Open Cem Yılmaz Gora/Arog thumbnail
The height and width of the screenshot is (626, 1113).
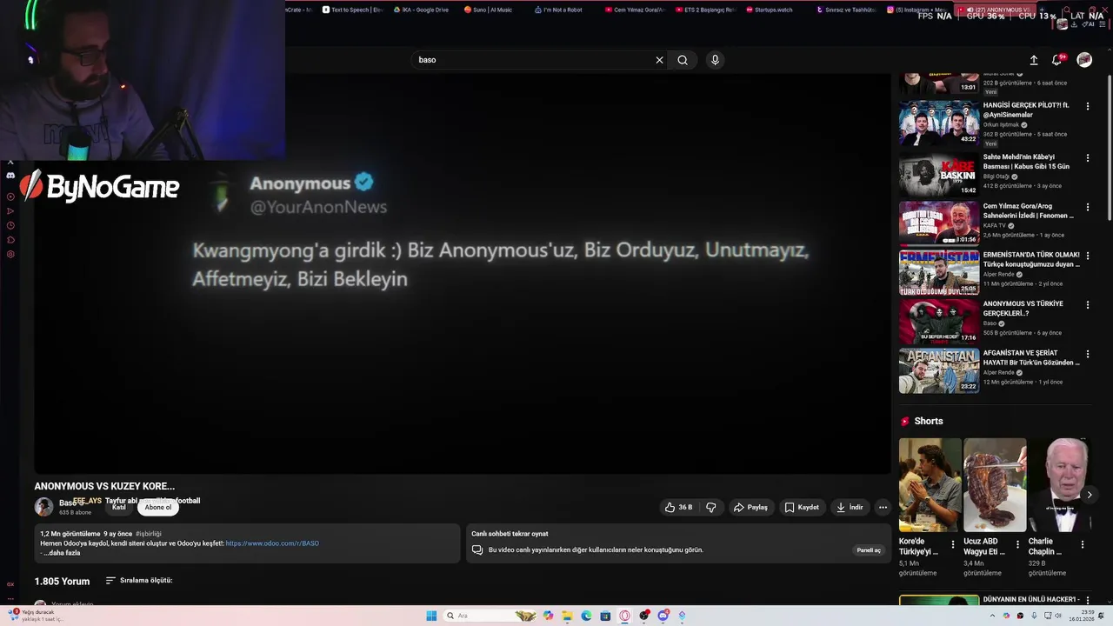[939, 223]
